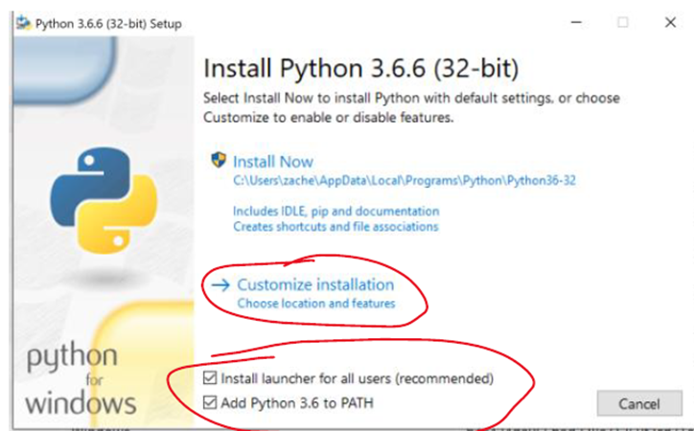Uncheck Add Python 3.6 to PATH
This screenshot has height=431, width=694.
coord(210,402)
